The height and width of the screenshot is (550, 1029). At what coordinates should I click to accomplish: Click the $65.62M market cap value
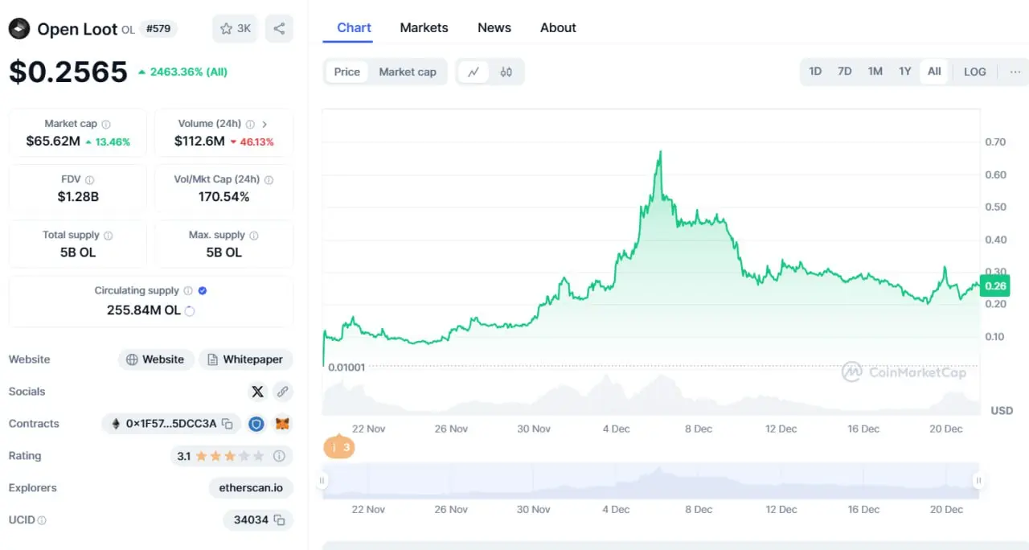[53, 142]
